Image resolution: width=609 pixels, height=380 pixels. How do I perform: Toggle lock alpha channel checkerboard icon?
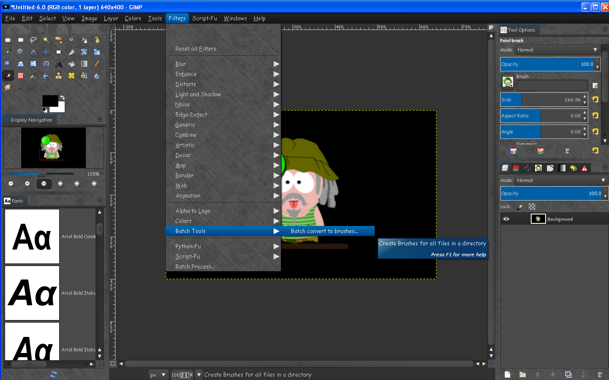(x=532, y=206)
